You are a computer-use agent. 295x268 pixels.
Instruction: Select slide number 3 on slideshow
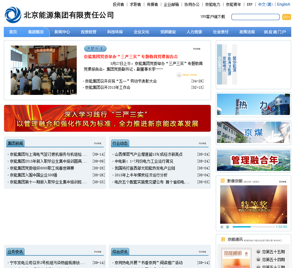pyautogui.click(x=63, y=91)
